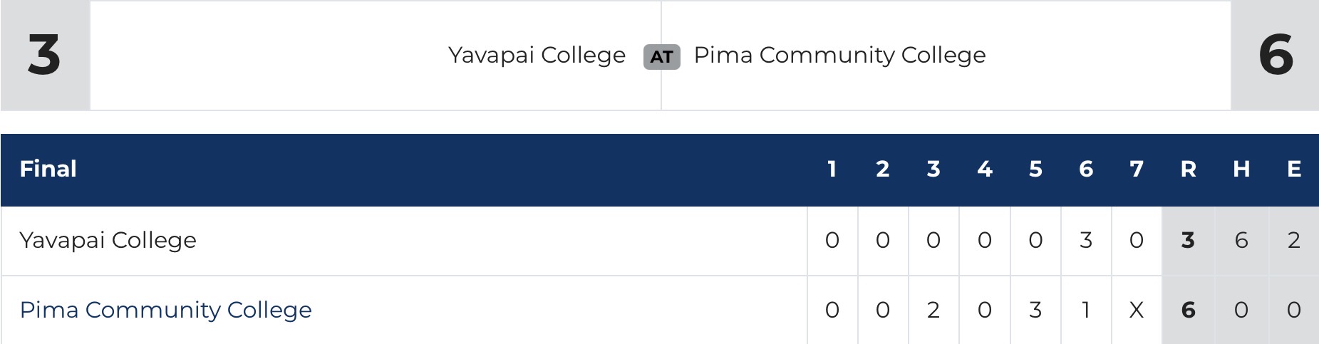Click Yavapai's total hits cell
The image size is (1319, 344).
[1241, 240]
